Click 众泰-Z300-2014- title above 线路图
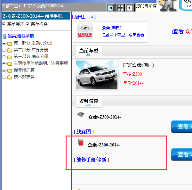Viewport: 192px width, 190px height. coord(105,117)
